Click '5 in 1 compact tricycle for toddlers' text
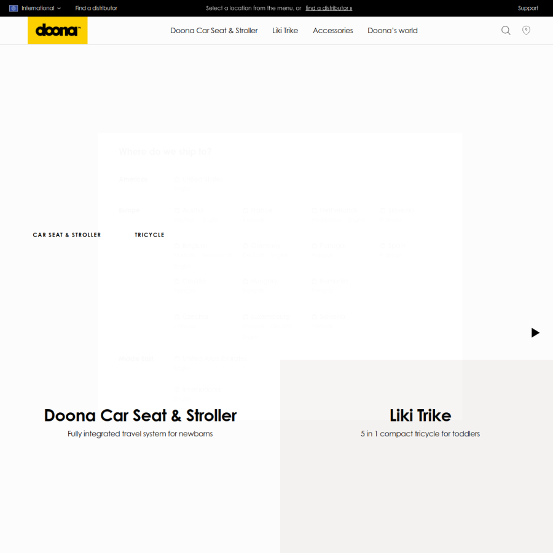This screenshot has width=553, height=553. 420,434
